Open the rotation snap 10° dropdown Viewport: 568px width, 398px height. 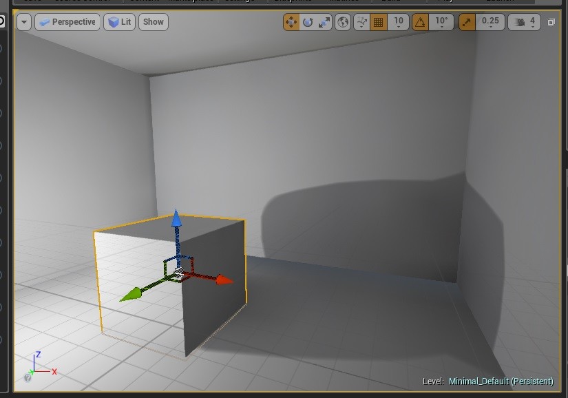coord(441,23)
